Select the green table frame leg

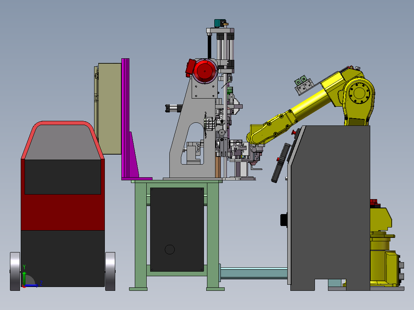click(141, 235)
